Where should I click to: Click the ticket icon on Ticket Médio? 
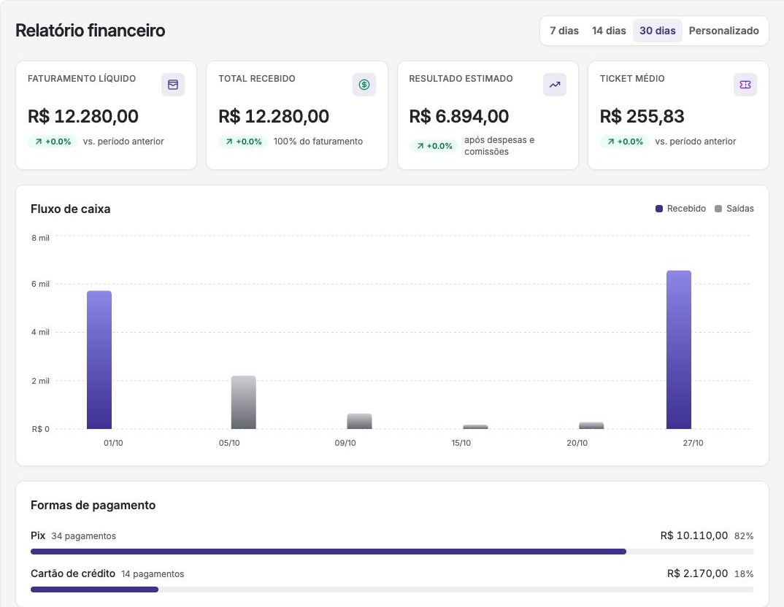click(745, 85)
